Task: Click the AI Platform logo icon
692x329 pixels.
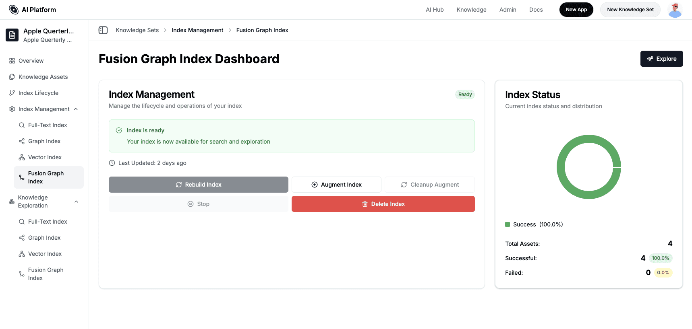Action: tap(14, 10)
